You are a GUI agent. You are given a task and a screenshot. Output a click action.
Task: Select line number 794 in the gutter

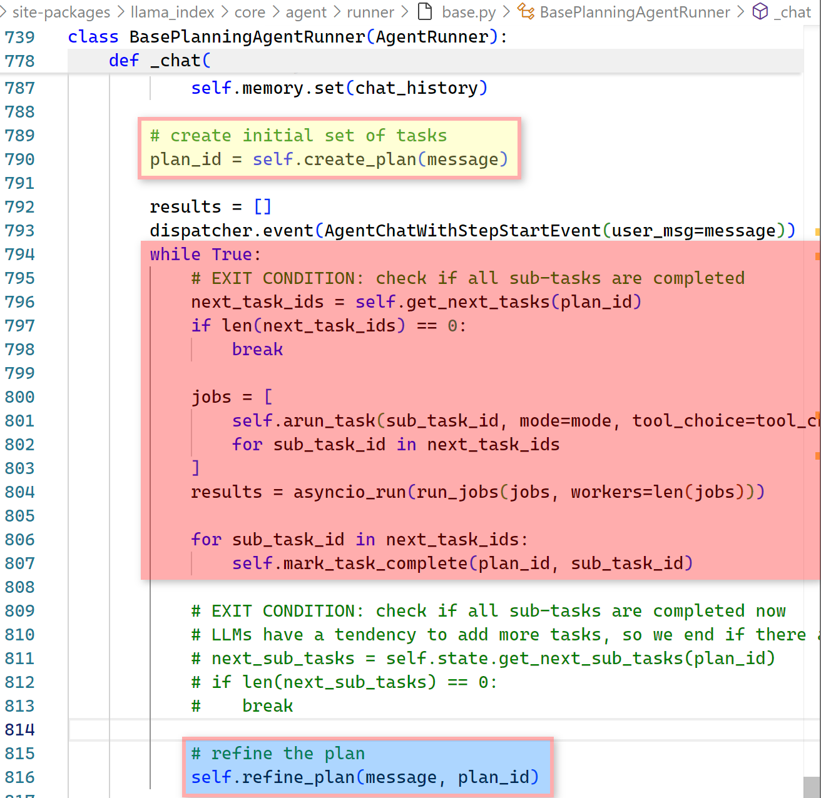point(20,255)
